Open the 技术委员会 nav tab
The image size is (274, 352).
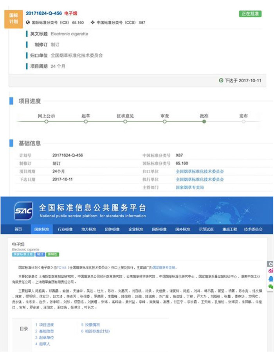[x=253, y=229]
